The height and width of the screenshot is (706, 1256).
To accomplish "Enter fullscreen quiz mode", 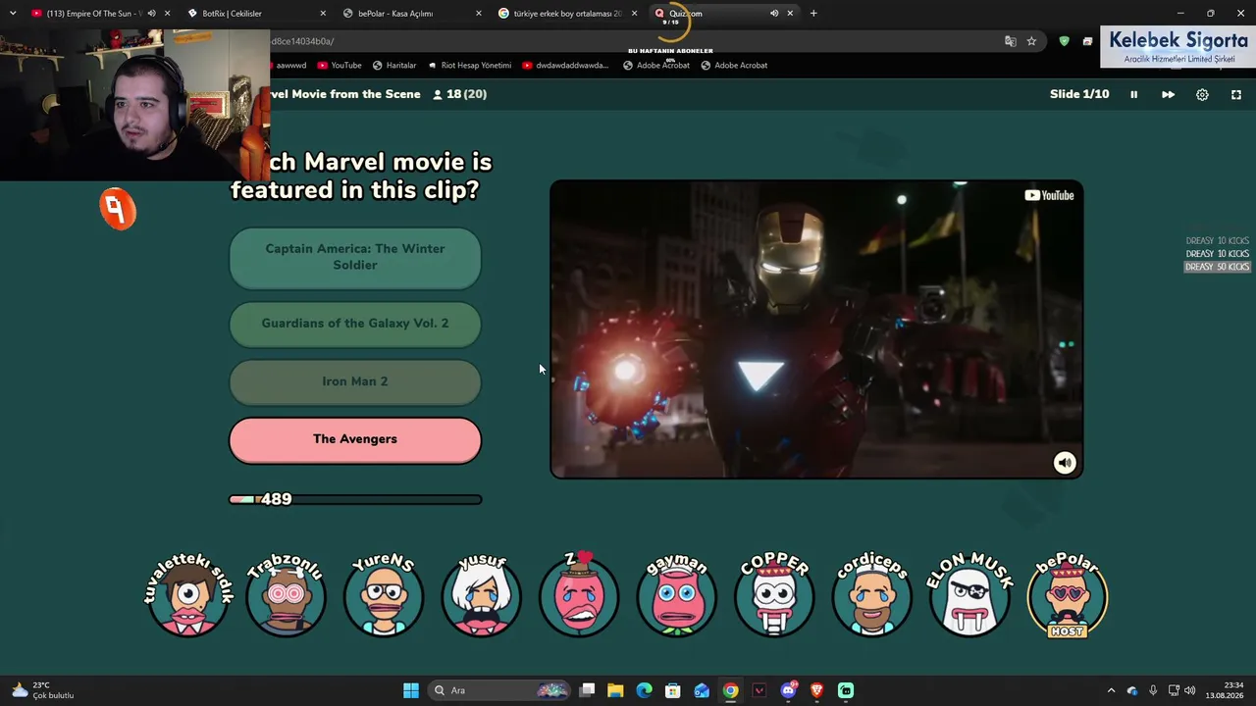I will pyautogui.click(x=1236, y=94).
